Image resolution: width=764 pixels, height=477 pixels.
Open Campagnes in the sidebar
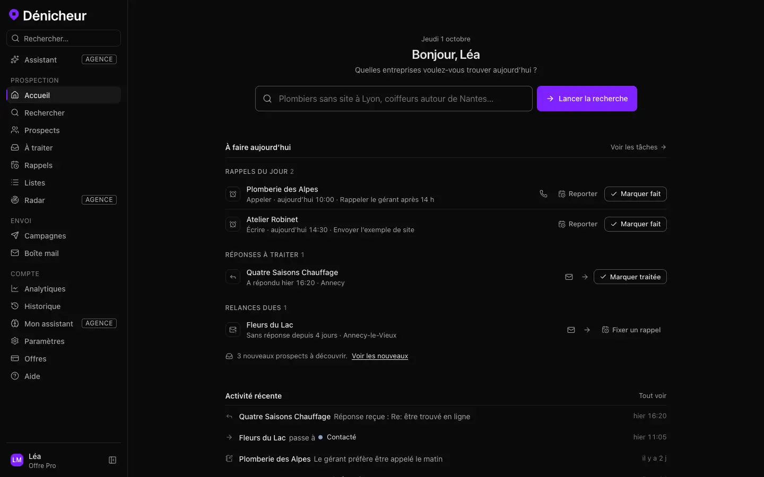64,236
